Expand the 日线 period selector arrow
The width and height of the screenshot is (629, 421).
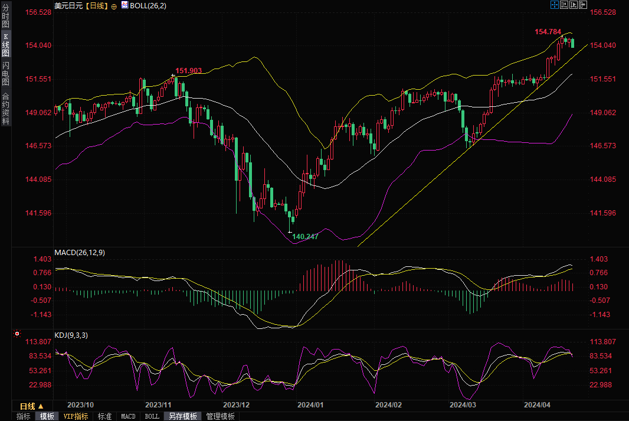[41, 406]
